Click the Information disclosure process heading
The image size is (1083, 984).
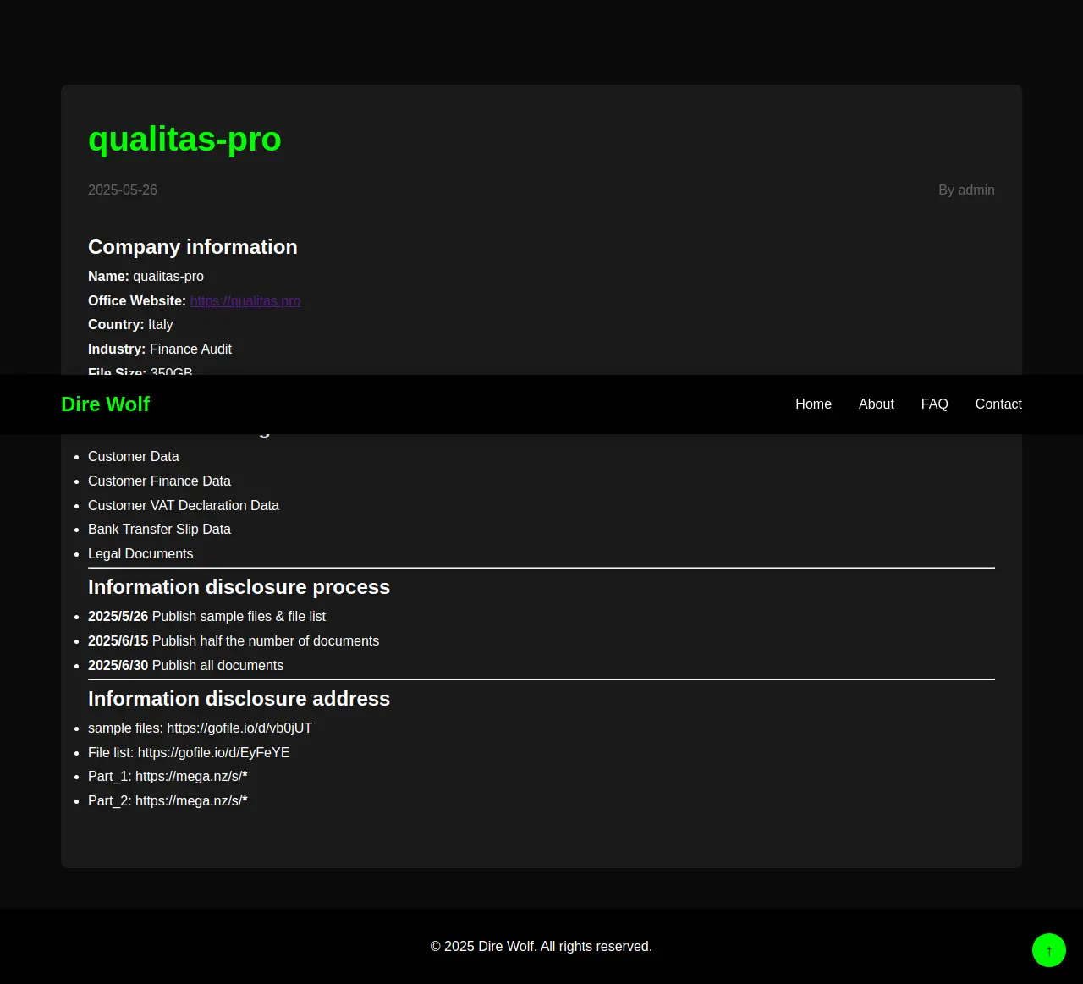pyautogui.click(x=239, y=587)
